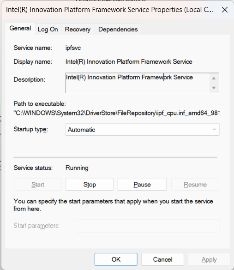
Task: Cancel the properties dialog
Action: click(163, 259)
